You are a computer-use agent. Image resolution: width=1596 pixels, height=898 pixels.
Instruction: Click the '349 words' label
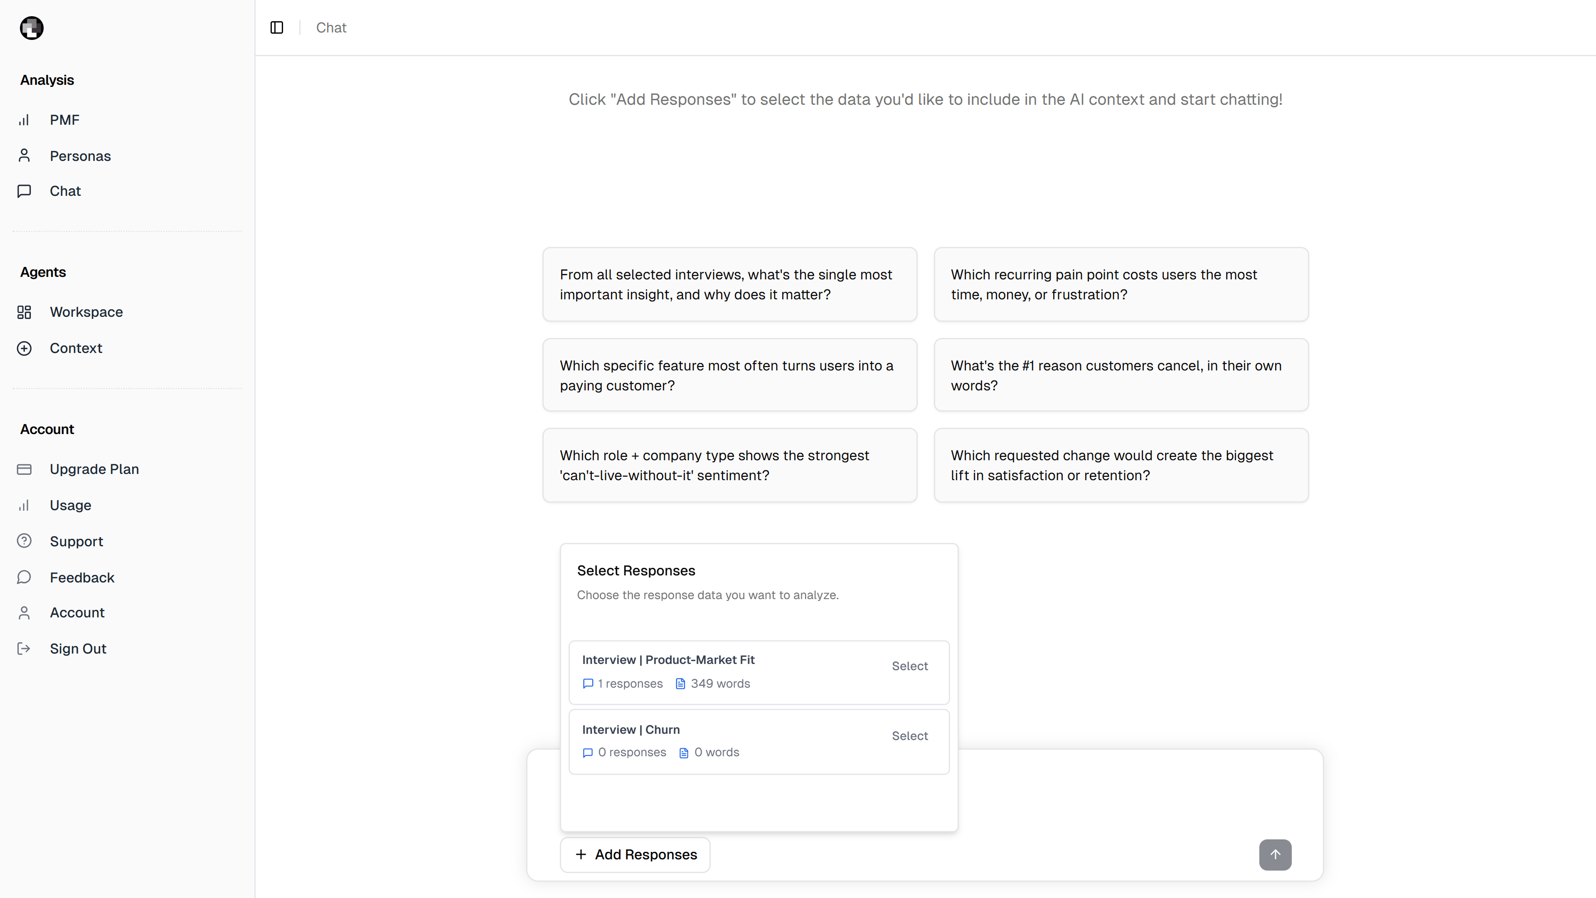click(x=720, y=683)
